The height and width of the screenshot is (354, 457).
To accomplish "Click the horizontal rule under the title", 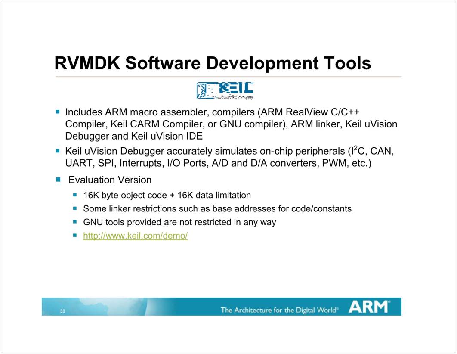I will [228, 77].
